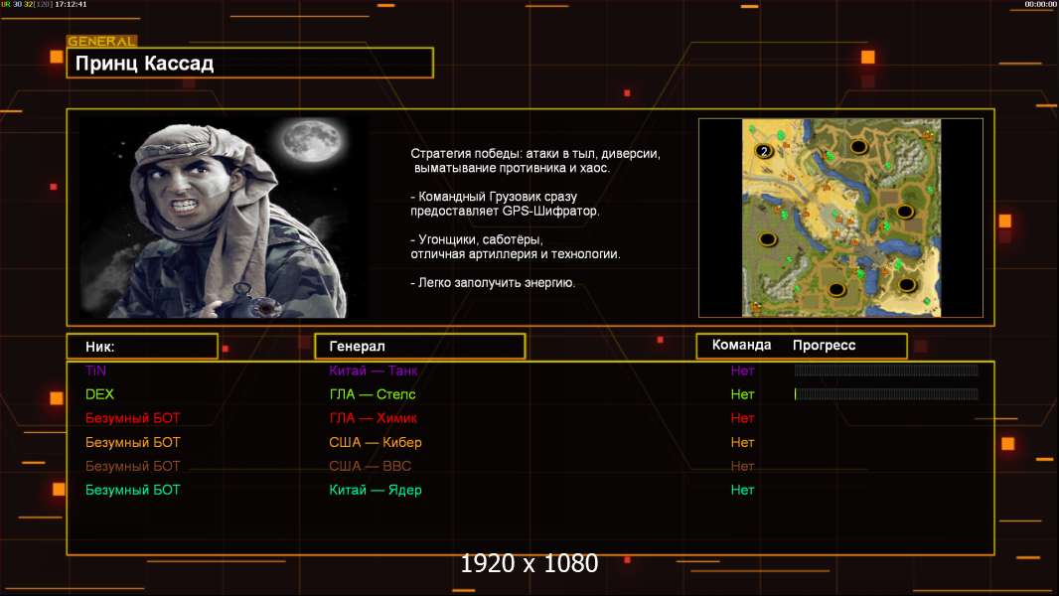Click DEX's loading progress bar
This screenshot has height=596, width=1059.
point(885,394)
